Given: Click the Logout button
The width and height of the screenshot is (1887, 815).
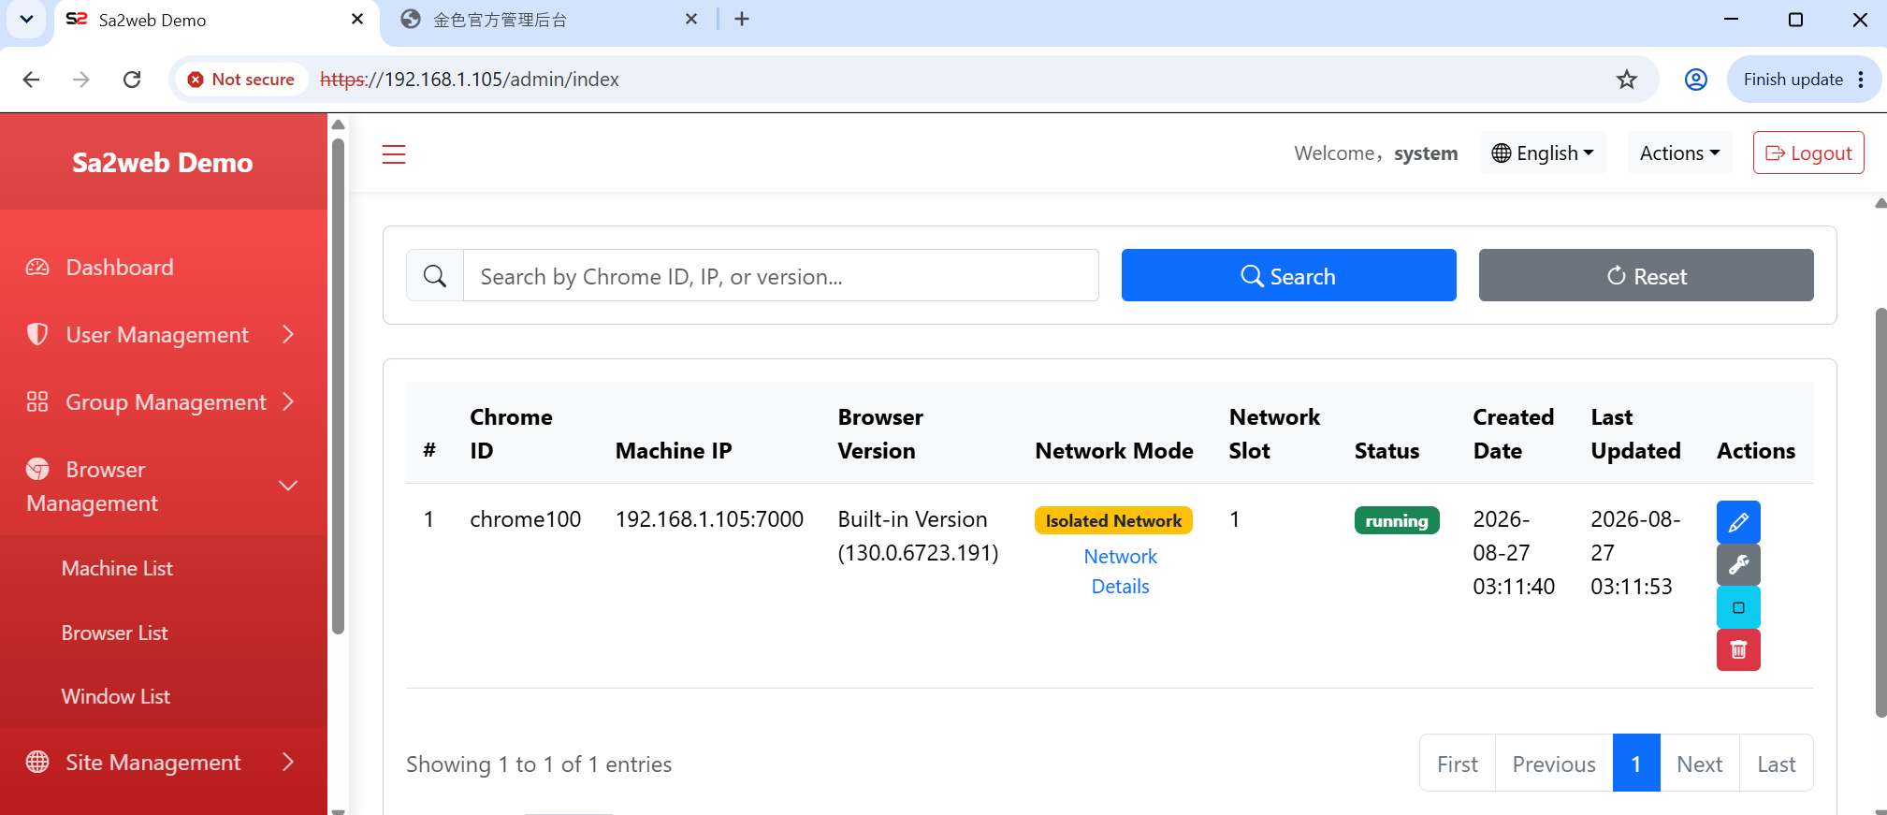Looking at the screenshot, I should click(1808, 153).
